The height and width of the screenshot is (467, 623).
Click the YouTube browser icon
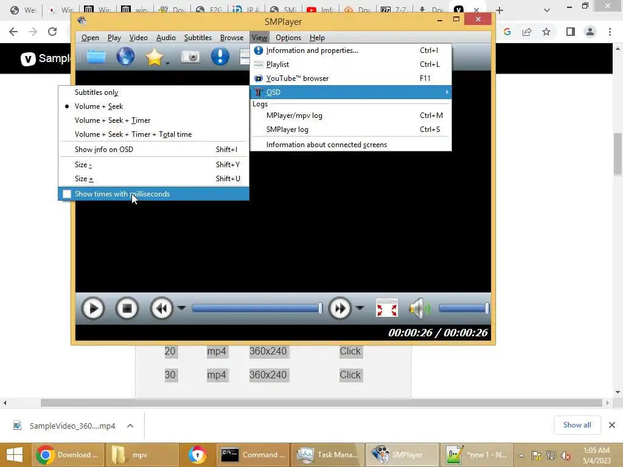[259, 78]
